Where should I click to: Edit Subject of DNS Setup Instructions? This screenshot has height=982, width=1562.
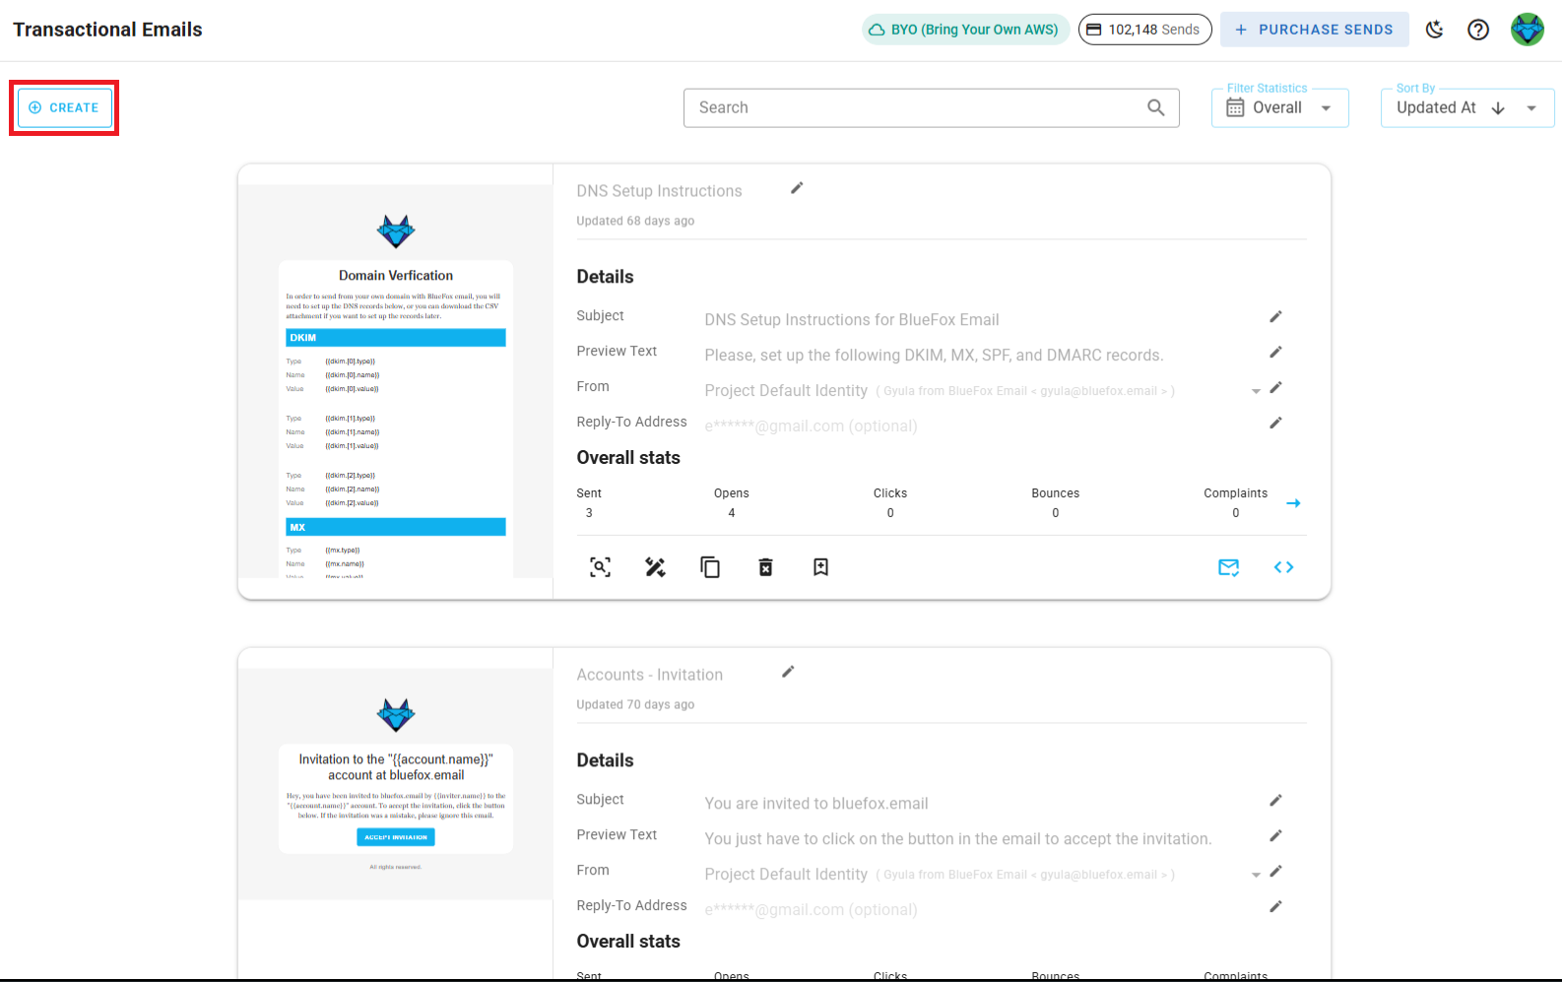(x=1275, y=316)
